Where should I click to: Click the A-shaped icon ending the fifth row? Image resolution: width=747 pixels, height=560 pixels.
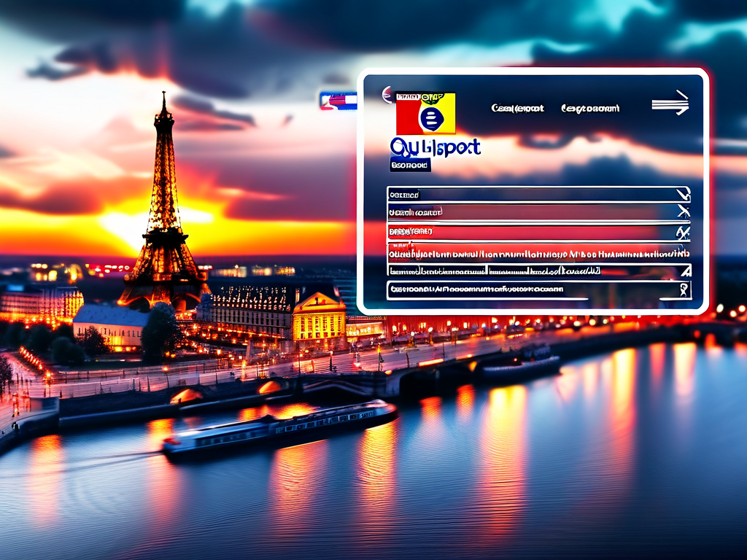pyautogui.click(x=686, y=271)
